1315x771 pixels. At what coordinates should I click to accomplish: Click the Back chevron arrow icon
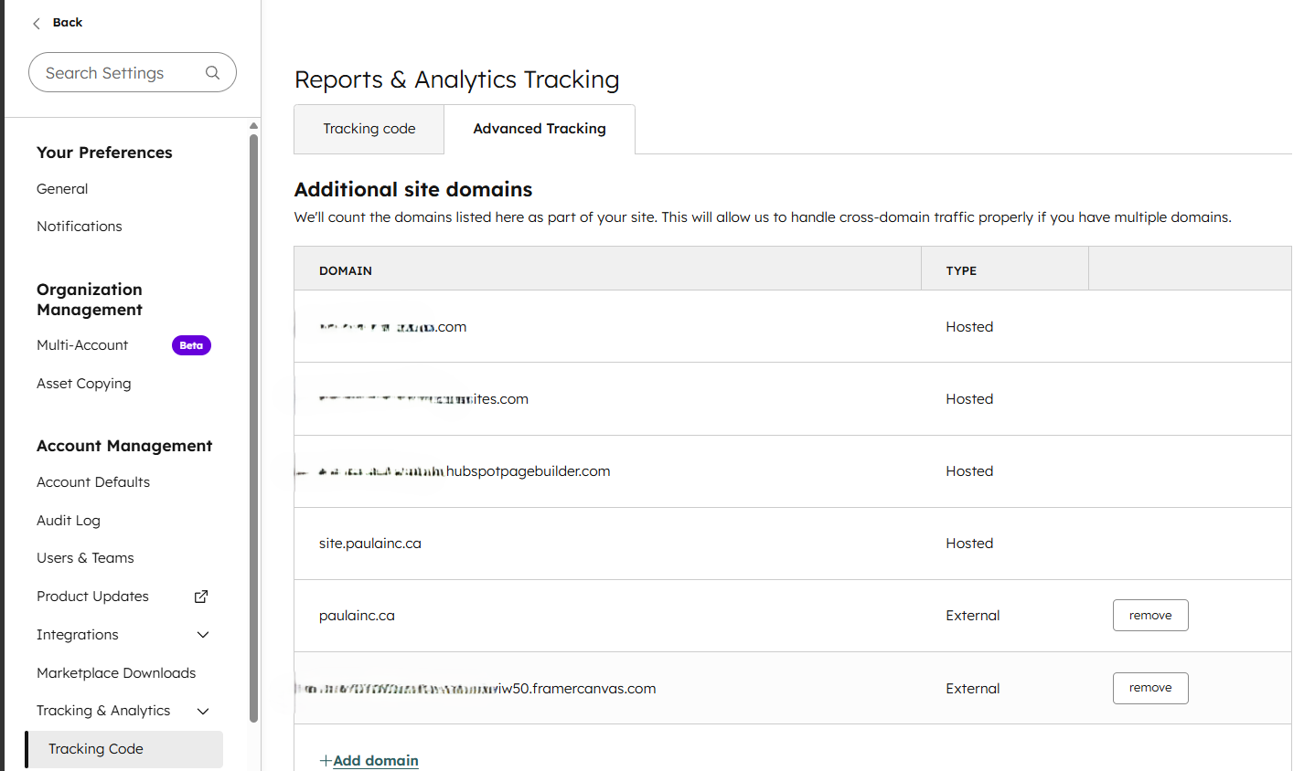[37, 23]
